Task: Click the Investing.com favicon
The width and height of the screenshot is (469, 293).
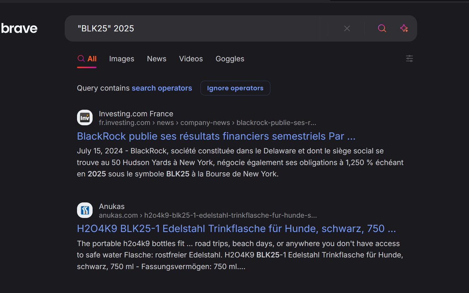Action: pyautogui.click(x=85, y=118)
